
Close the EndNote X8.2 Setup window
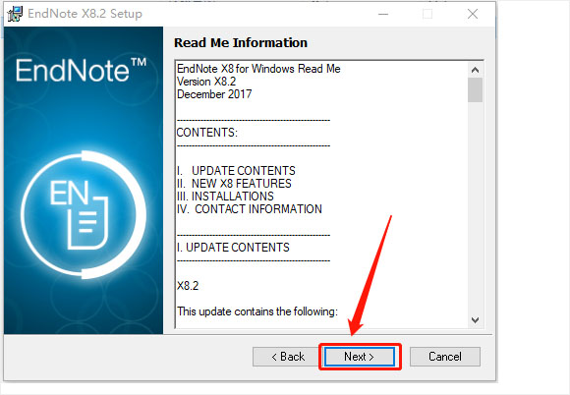(x=473, y=14)
